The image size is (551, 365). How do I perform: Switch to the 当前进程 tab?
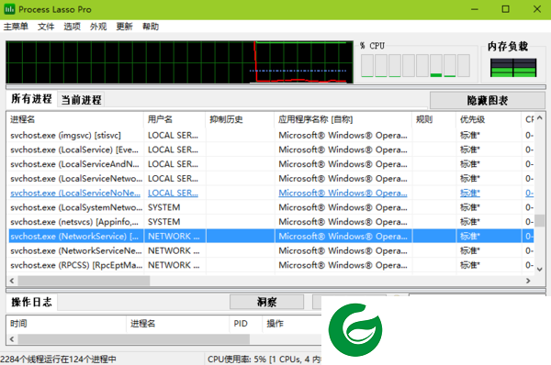[x=81, y=100]
